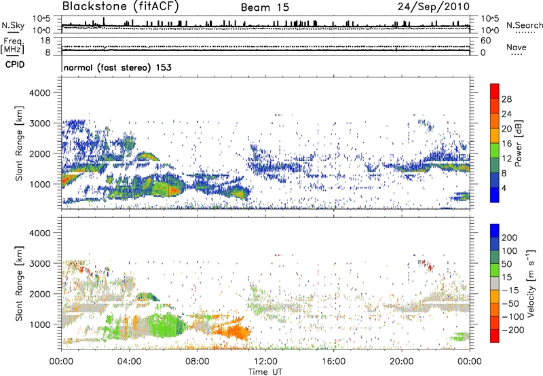Click the '2000' tick of the velocity panel
This screenshot has height=376, width=543.
point(39,294)
